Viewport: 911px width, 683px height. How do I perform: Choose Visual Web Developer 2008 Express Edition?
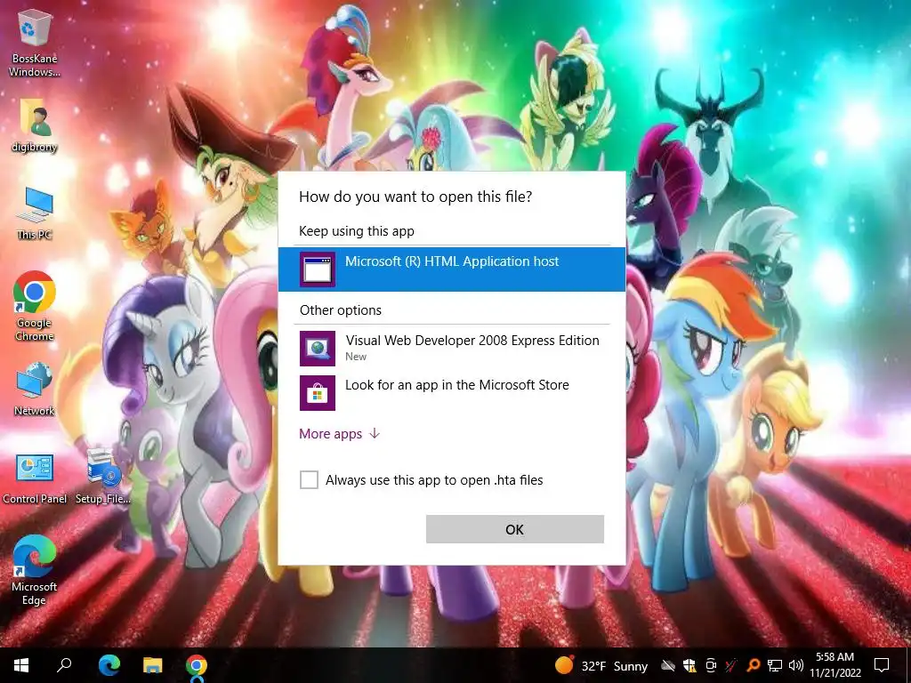451,348
